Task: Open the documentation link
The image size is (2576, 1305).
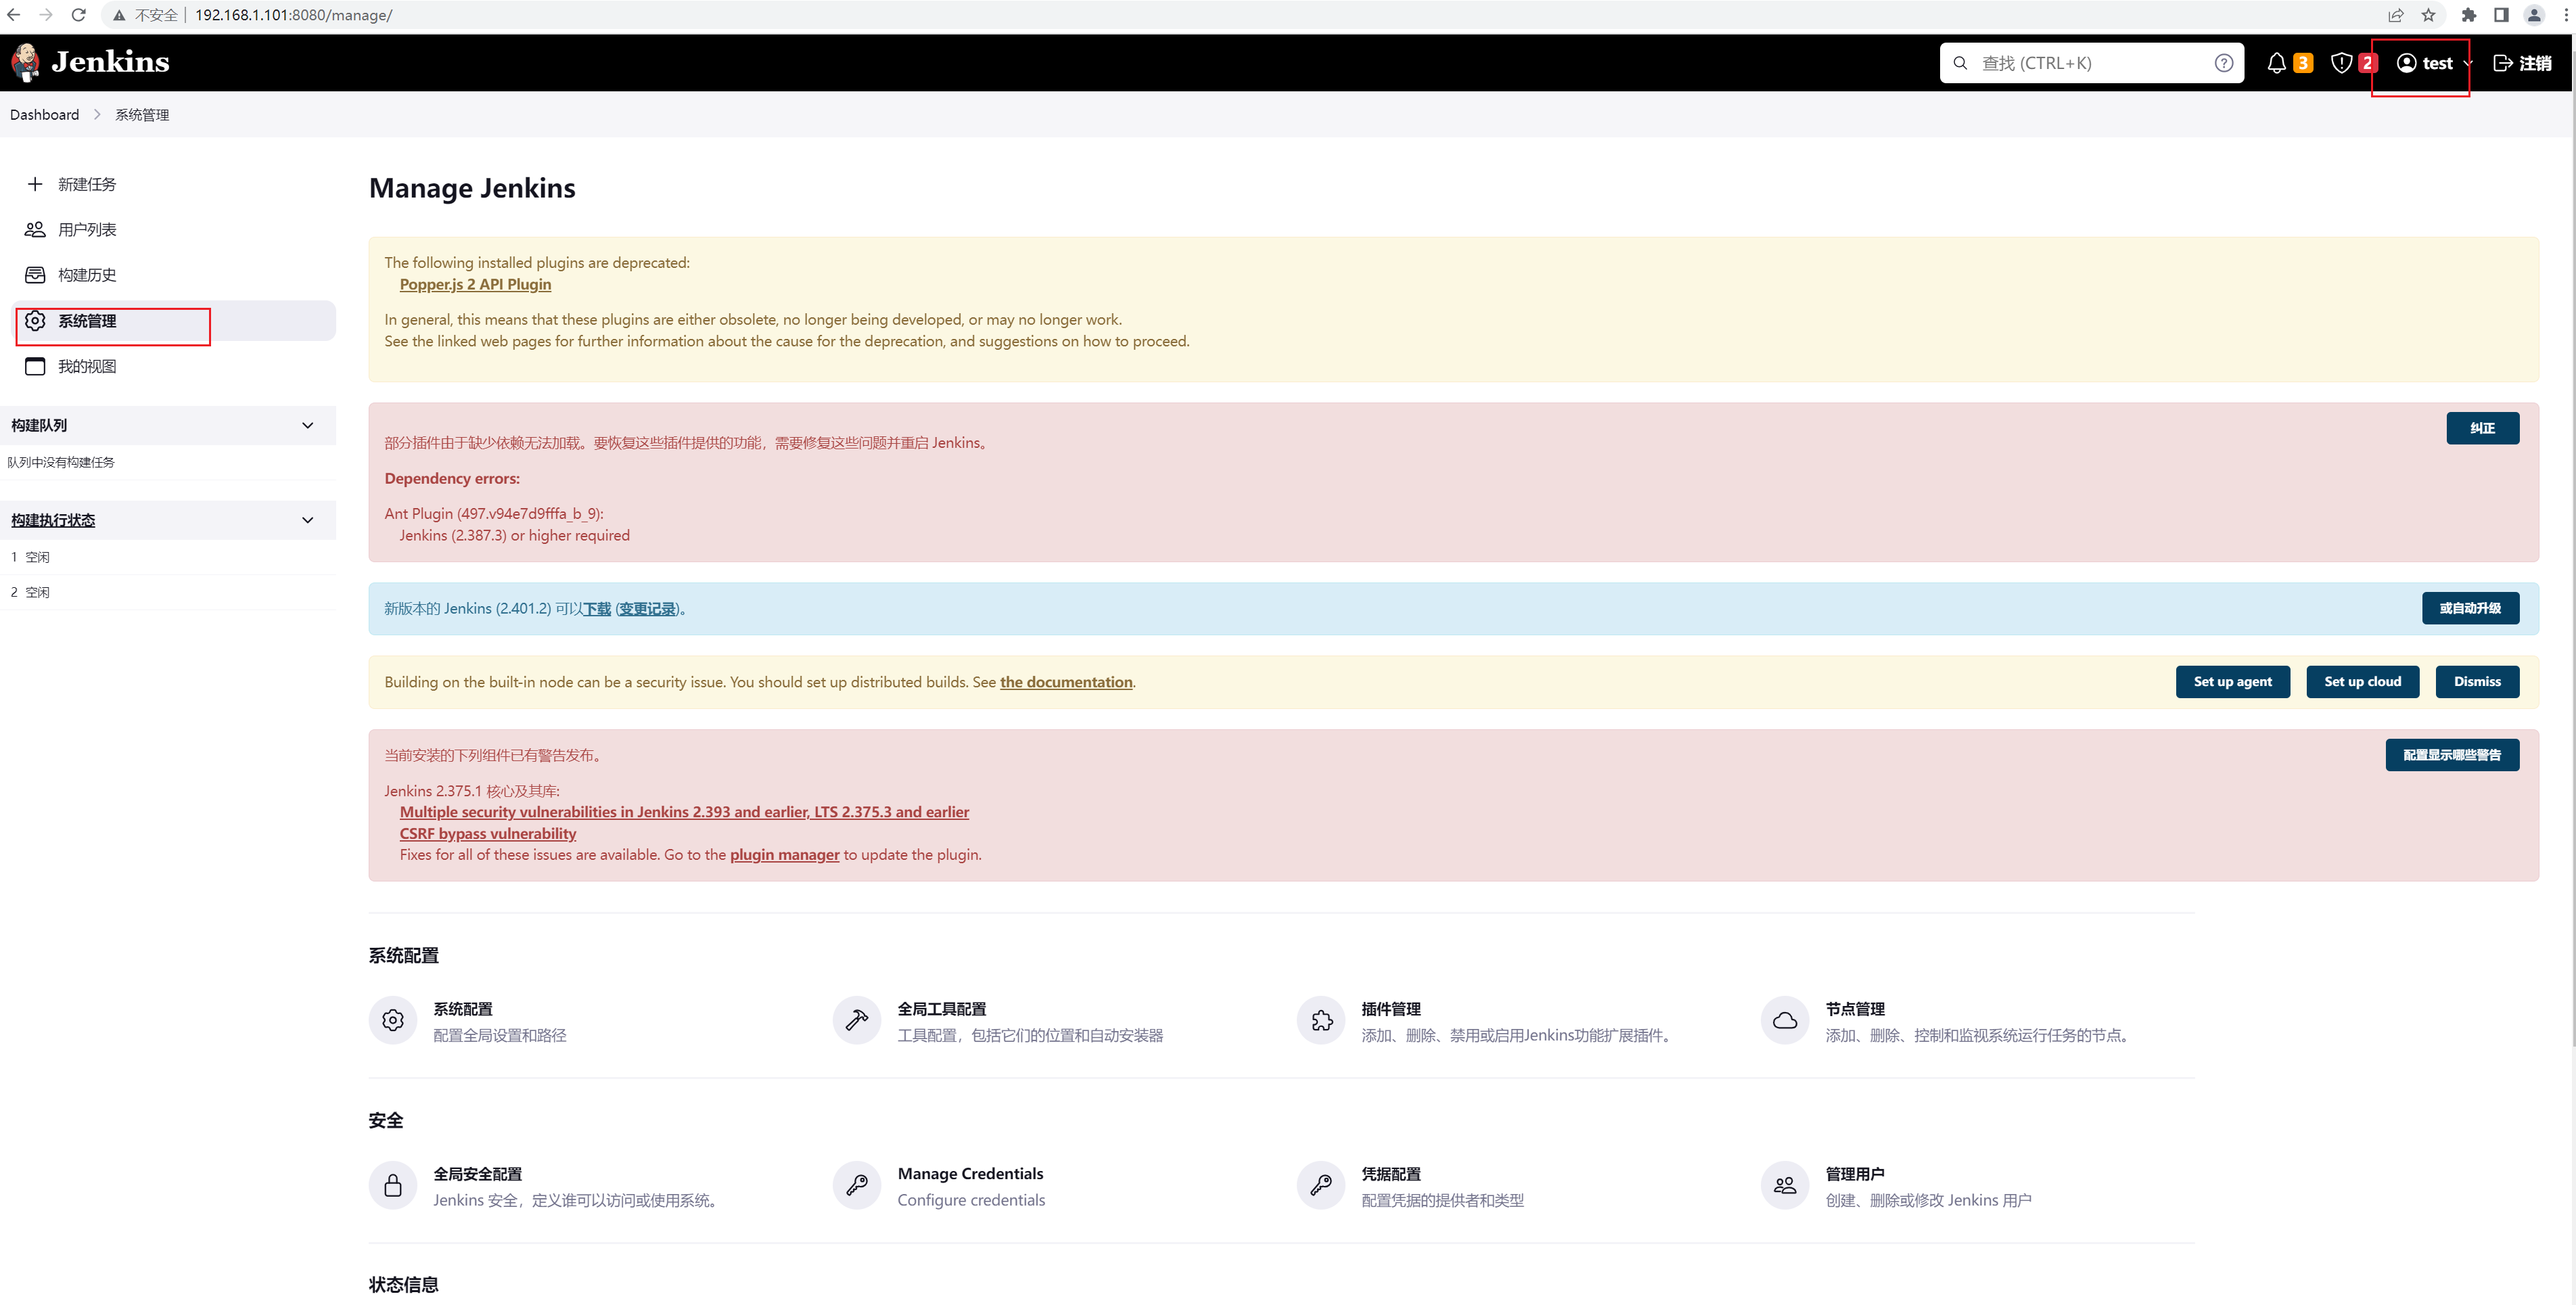Action: click(1066, 682)
